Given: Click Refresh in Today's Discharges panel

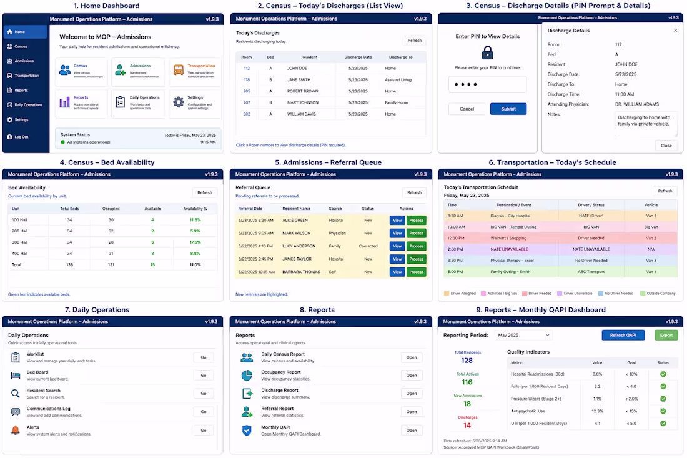Looking at the screenshot, I should click(x=415, y=41).
